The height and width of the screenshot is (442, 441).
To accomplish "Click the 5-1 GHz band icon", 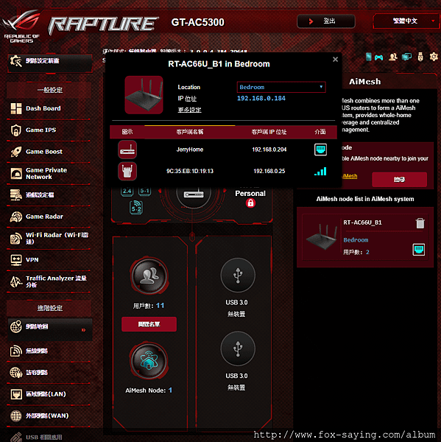I will (x=144, y=191).
